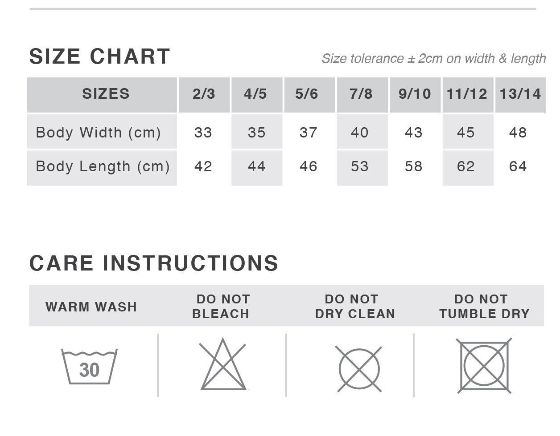Click the do not dry clean circle icon

pos(359,369)
